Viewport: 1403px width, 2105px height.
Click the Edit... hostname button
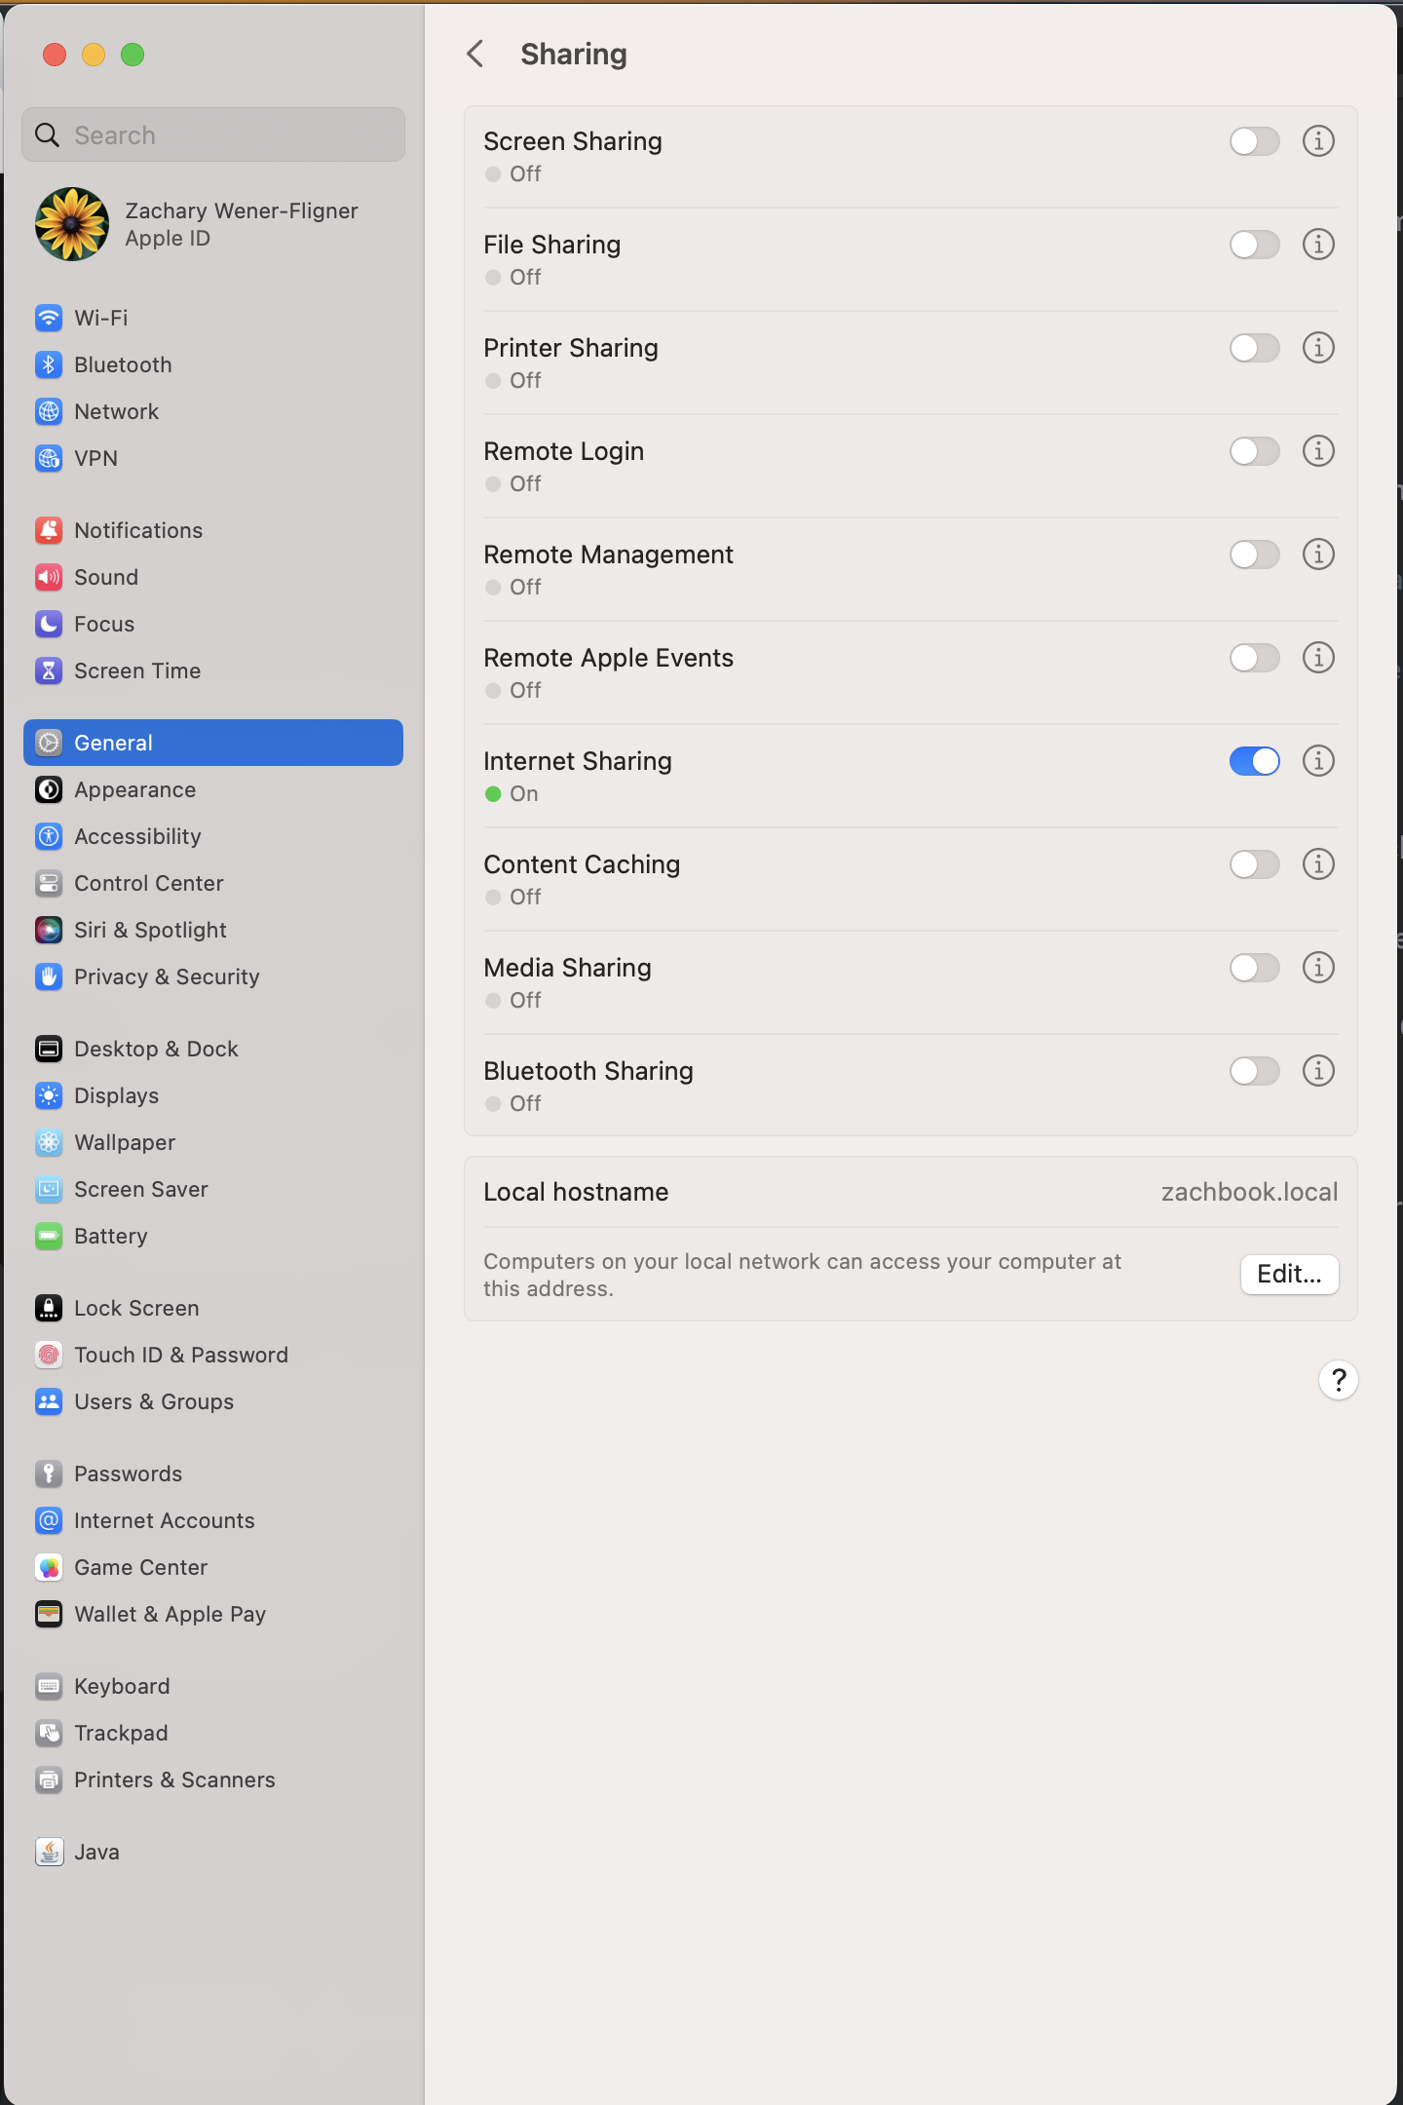pyautogui.click(x=1289, y=1274)
